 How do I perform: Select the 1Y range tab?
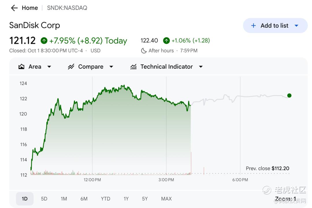tap(126, 199)
